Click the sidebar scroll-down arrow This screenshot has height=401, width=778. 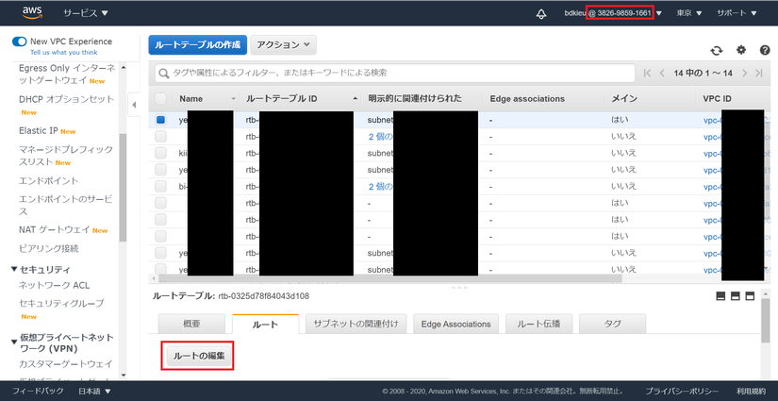123,376
